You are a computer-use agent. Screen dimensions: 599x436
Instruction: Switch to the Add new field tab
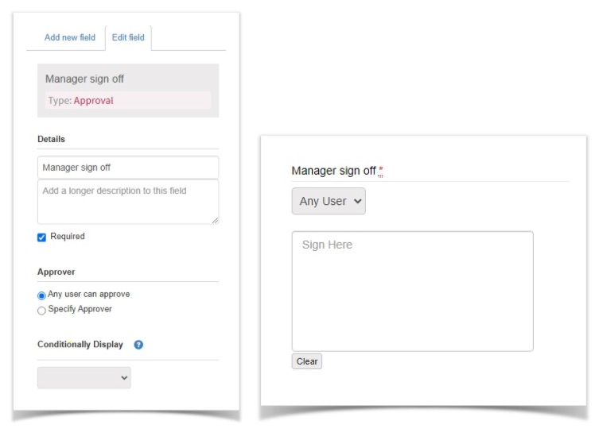(x=70, y=37)
